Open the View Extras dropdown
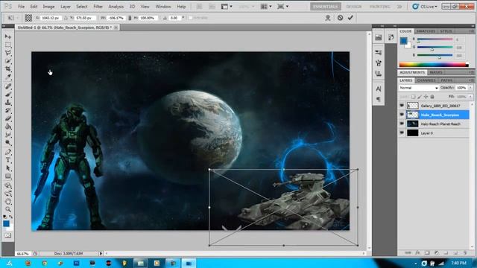The width and height of the screenshot is (477, 268). [227, 7]
